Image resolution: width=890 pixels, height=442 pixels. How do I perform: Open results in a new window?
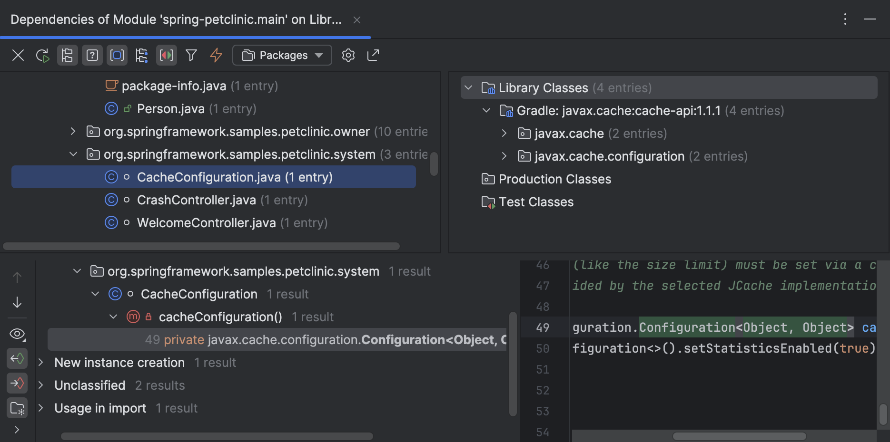(373, 55)
